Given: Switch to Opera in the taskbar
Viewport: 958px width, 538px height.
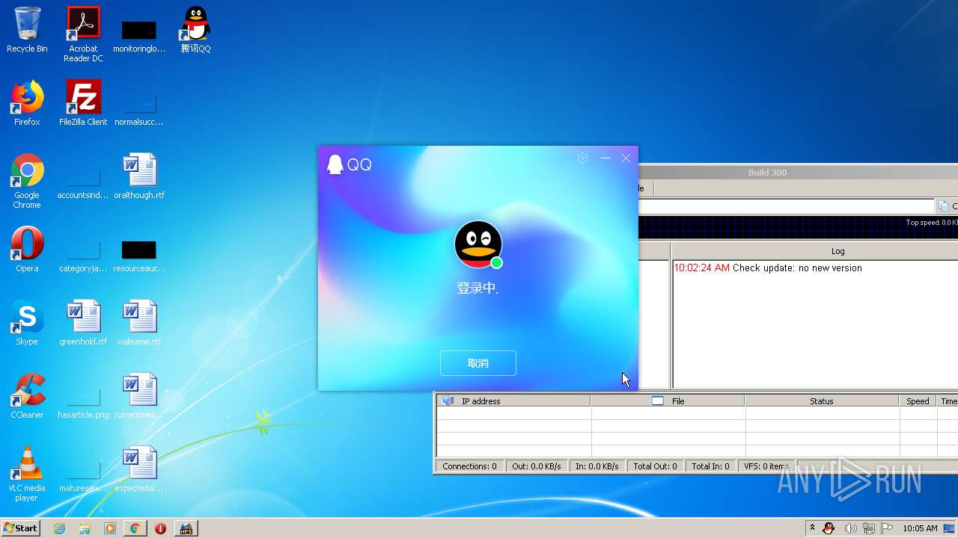Looking at the screenshot, I should [160, 528].
